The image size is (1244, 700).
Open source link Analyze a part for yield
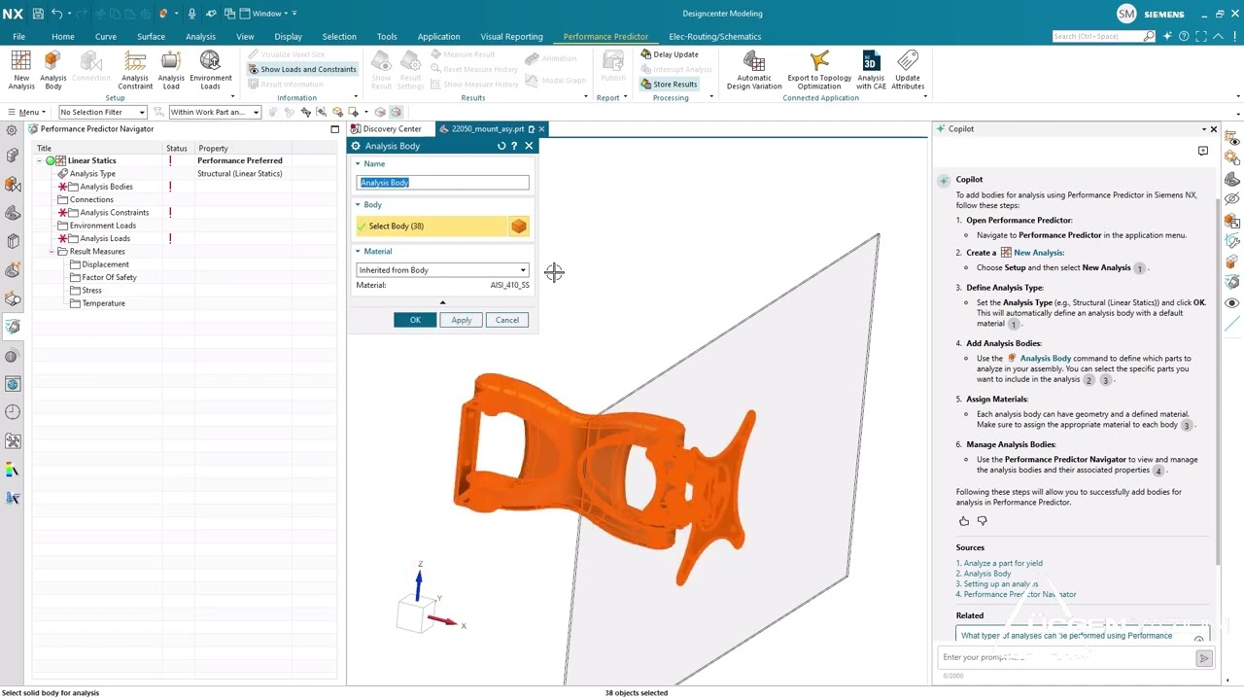[x=1003, y=564]
